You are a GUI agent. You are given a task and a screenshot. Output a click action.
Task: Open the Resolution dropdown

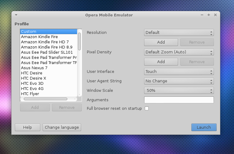point(179,33)
